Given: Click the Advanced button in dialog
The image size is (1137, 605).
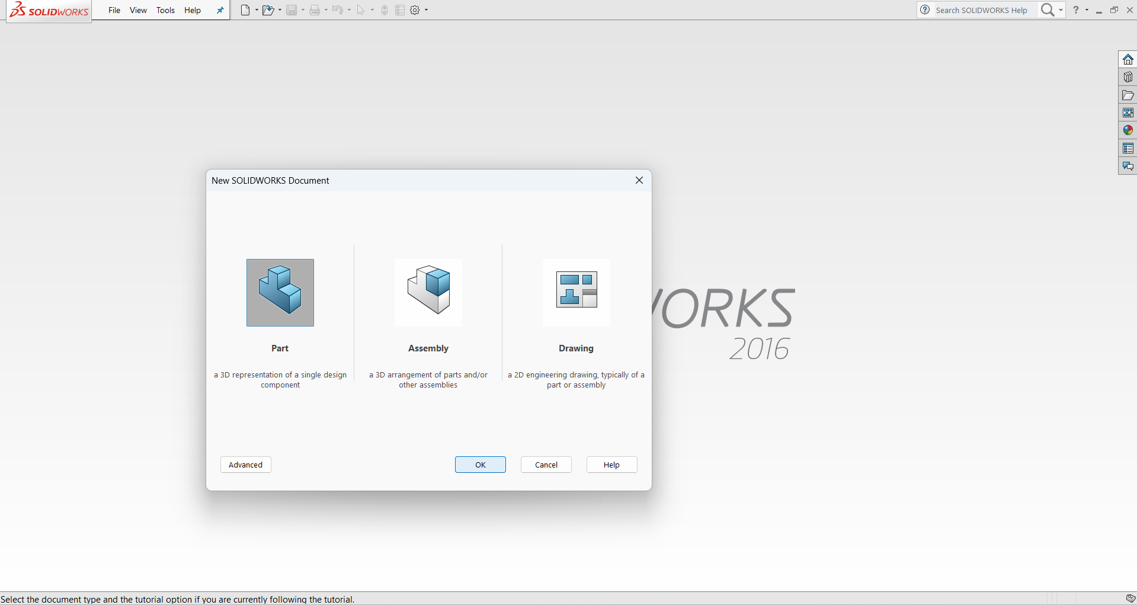Looking at the screenshot, I should coord(246,465).
